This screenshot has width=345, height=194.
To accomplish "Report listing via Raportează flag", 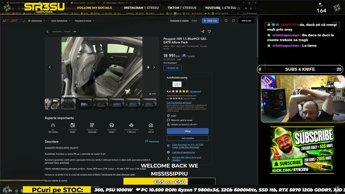I will coord(152,141).
